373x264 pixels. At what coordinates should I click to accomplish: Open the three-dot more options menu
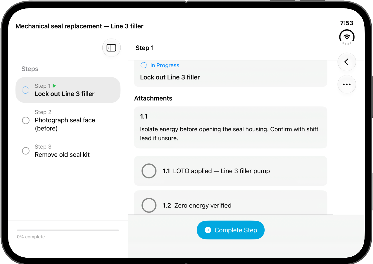click(x=347, y=84)
